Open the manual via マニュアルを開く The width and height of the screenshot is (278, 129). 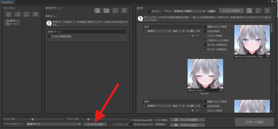pyautogui.click(x=187, y=120)
